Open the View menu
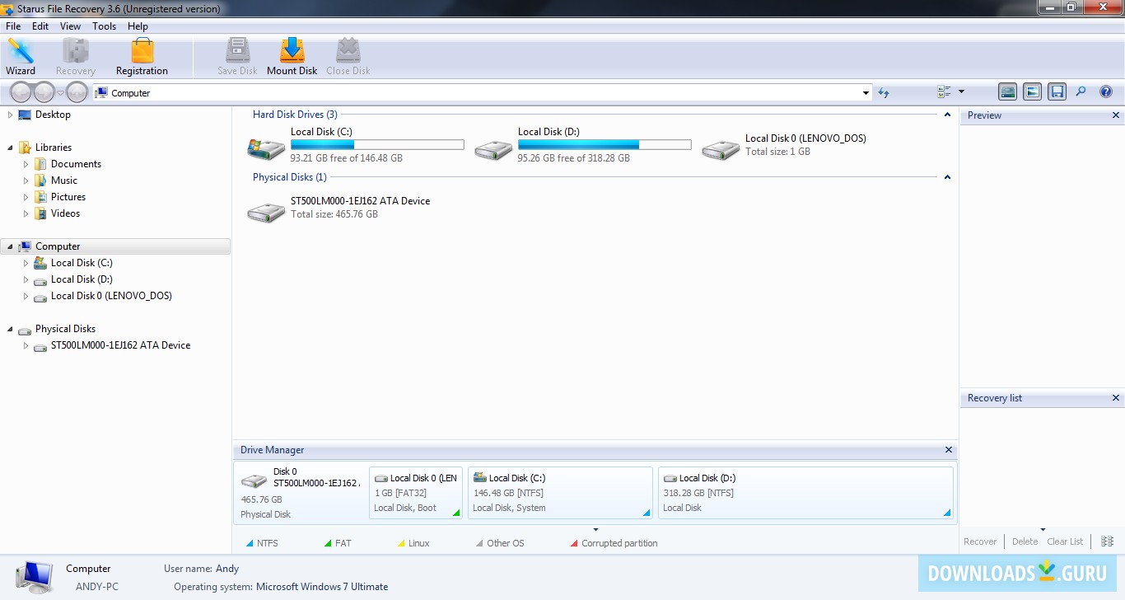1125x600 pixels. pyautogui.click(x=71, y=26)
